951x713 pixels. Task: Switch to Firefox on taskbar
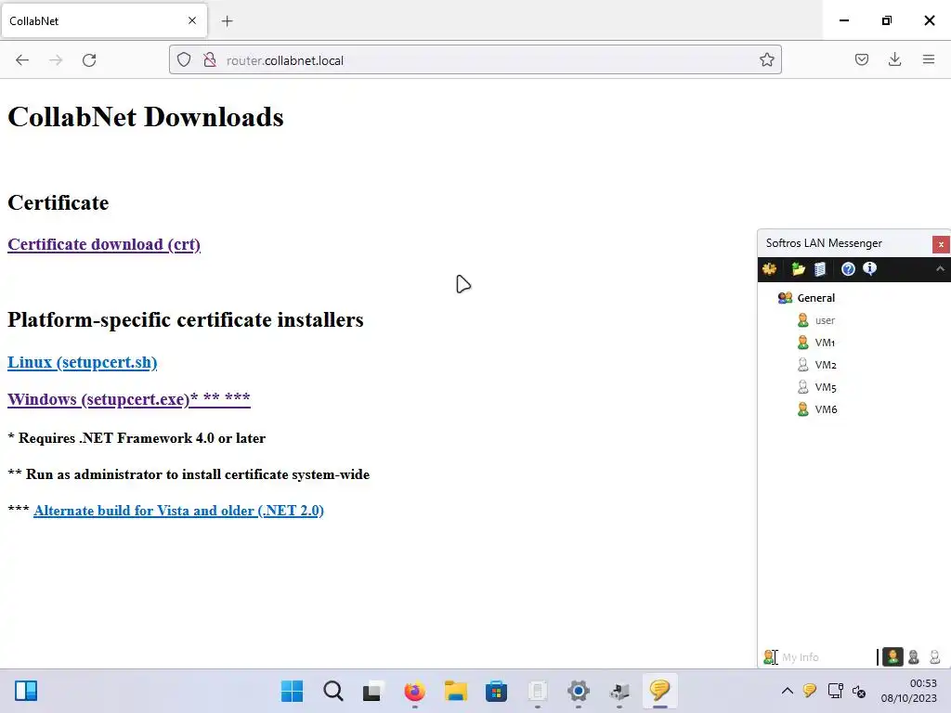click(x=415, y=691)
